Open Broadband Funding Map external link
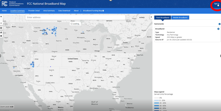The width and height of the screenshot is (221, 111). (93, 11)
